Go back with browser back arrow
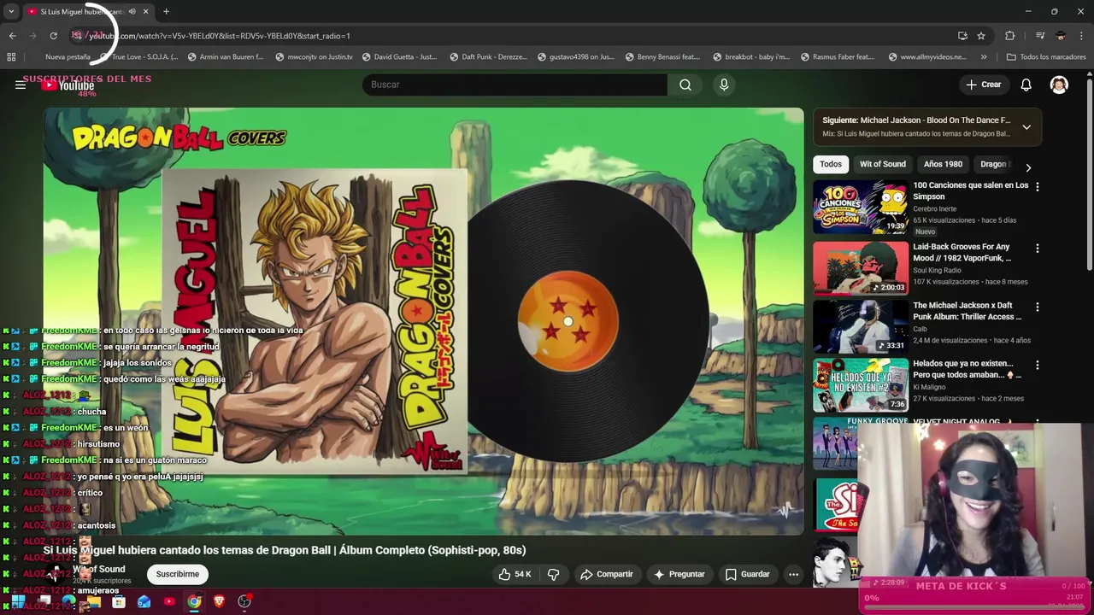This screenshot has height=615, width=1094. [x=12, y=36]
